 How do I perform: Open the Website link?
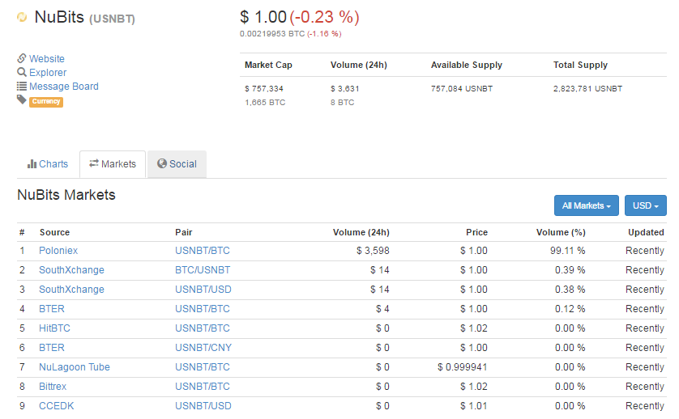click(47, 59)
